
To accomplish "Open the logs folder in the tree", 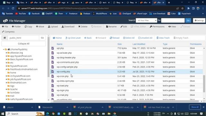I will (12, 86).
